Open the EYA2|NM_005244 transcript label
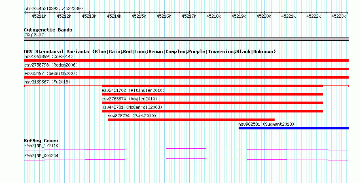Viewport: 360px width, 183px height. point(41,156)
